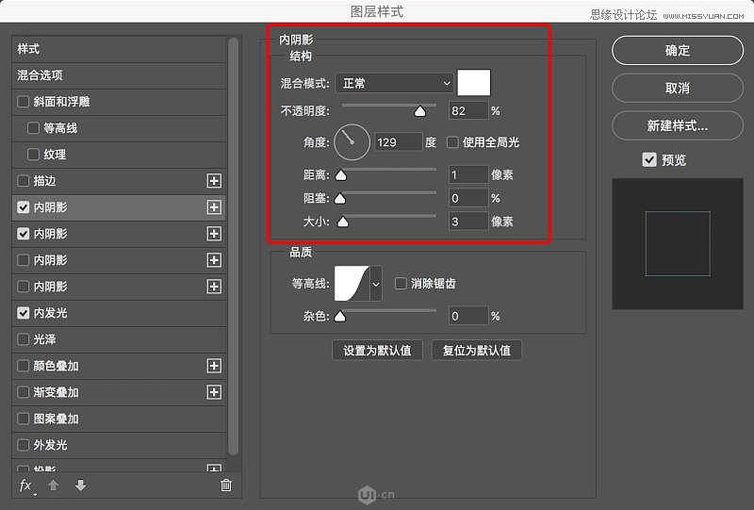
Task: Uncheck the highlighted 内阴影 checkbox below 描边
Action: 23,207
